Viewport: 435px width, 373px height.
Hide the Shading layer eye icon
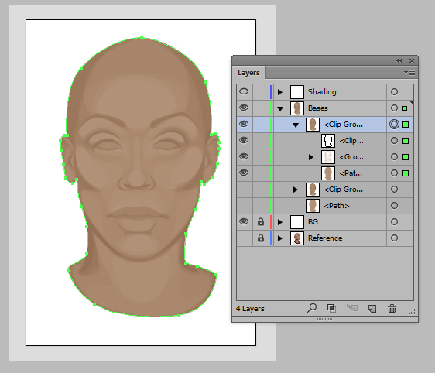tap(244, 91)
